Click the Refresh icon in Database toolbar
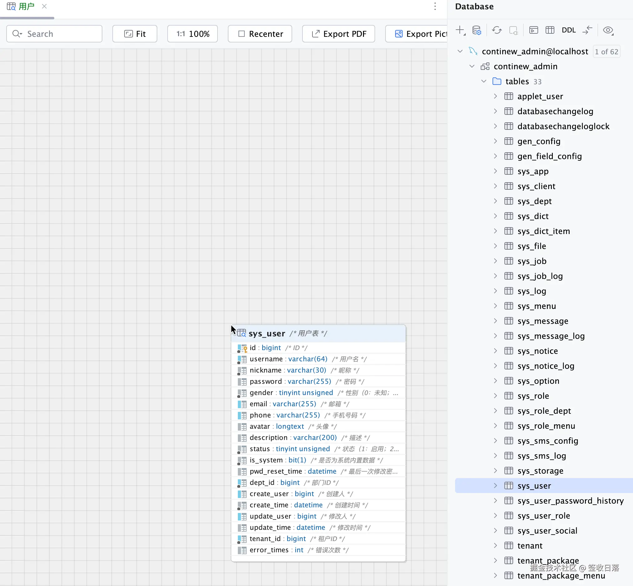Viewport: 633px width, 586px height. (497, 31)
